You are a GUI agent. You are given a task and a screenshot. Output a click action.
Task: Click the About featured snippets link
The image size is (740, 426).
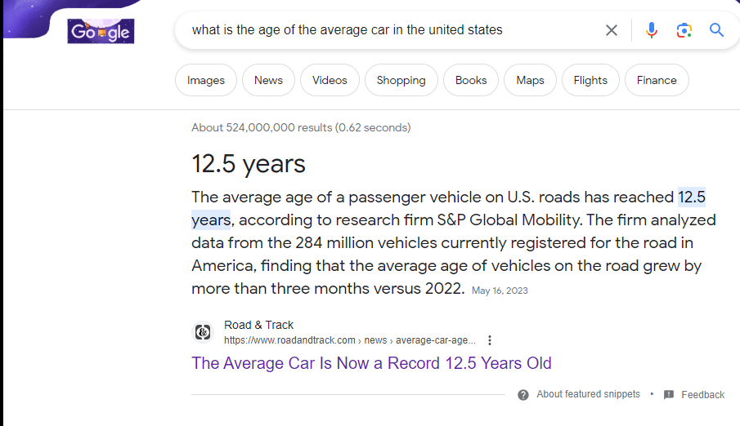click(x=588, y=394)
